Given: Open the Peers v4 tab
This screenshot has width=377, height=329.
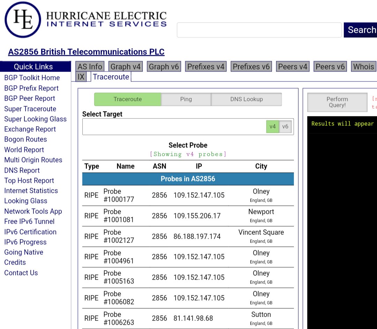Looking at the screenshot, I should 293,66.
